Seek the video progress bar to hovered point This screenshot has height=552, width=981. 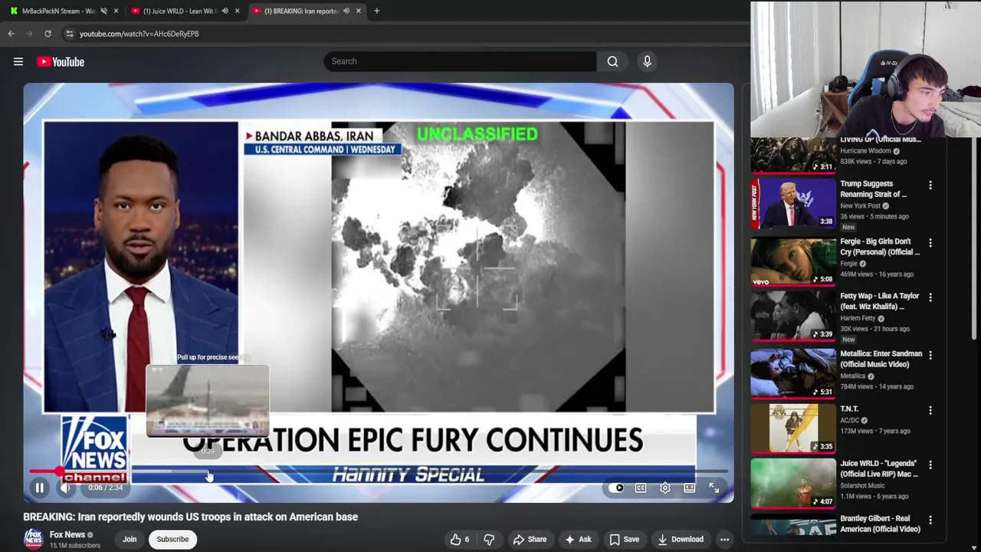click(x=208, y=472)
